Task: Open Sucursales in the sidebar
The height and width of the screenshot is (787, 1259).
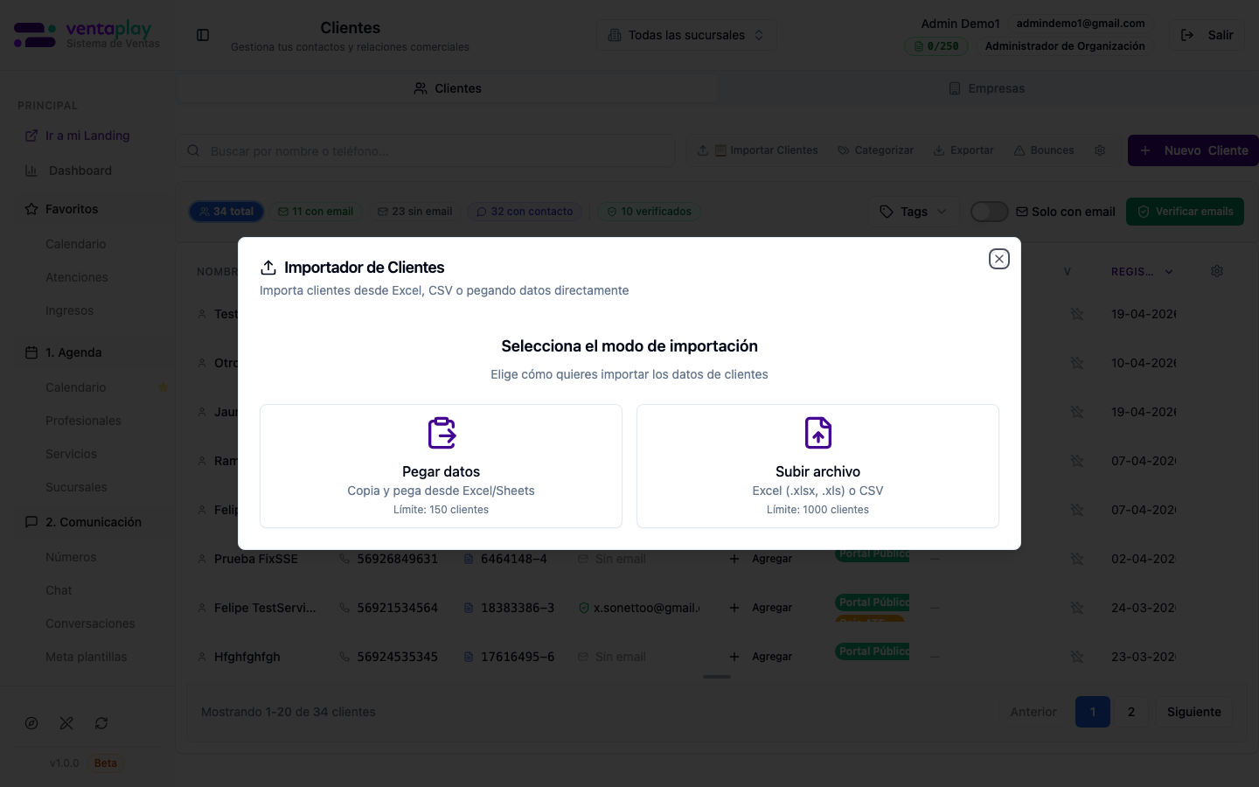Action: point(76,487)
